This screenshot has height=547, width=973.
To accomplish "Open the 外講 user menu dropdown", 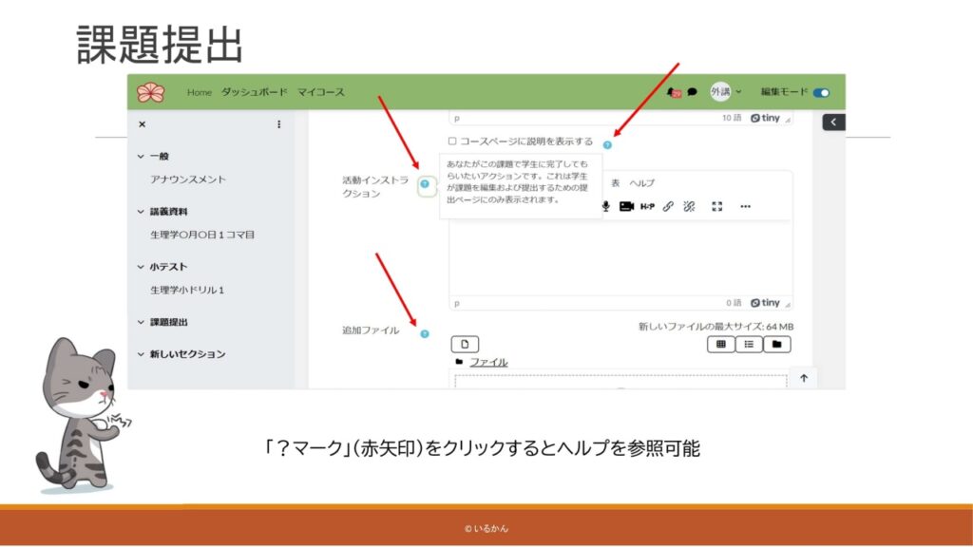I will tap(727, 92).
